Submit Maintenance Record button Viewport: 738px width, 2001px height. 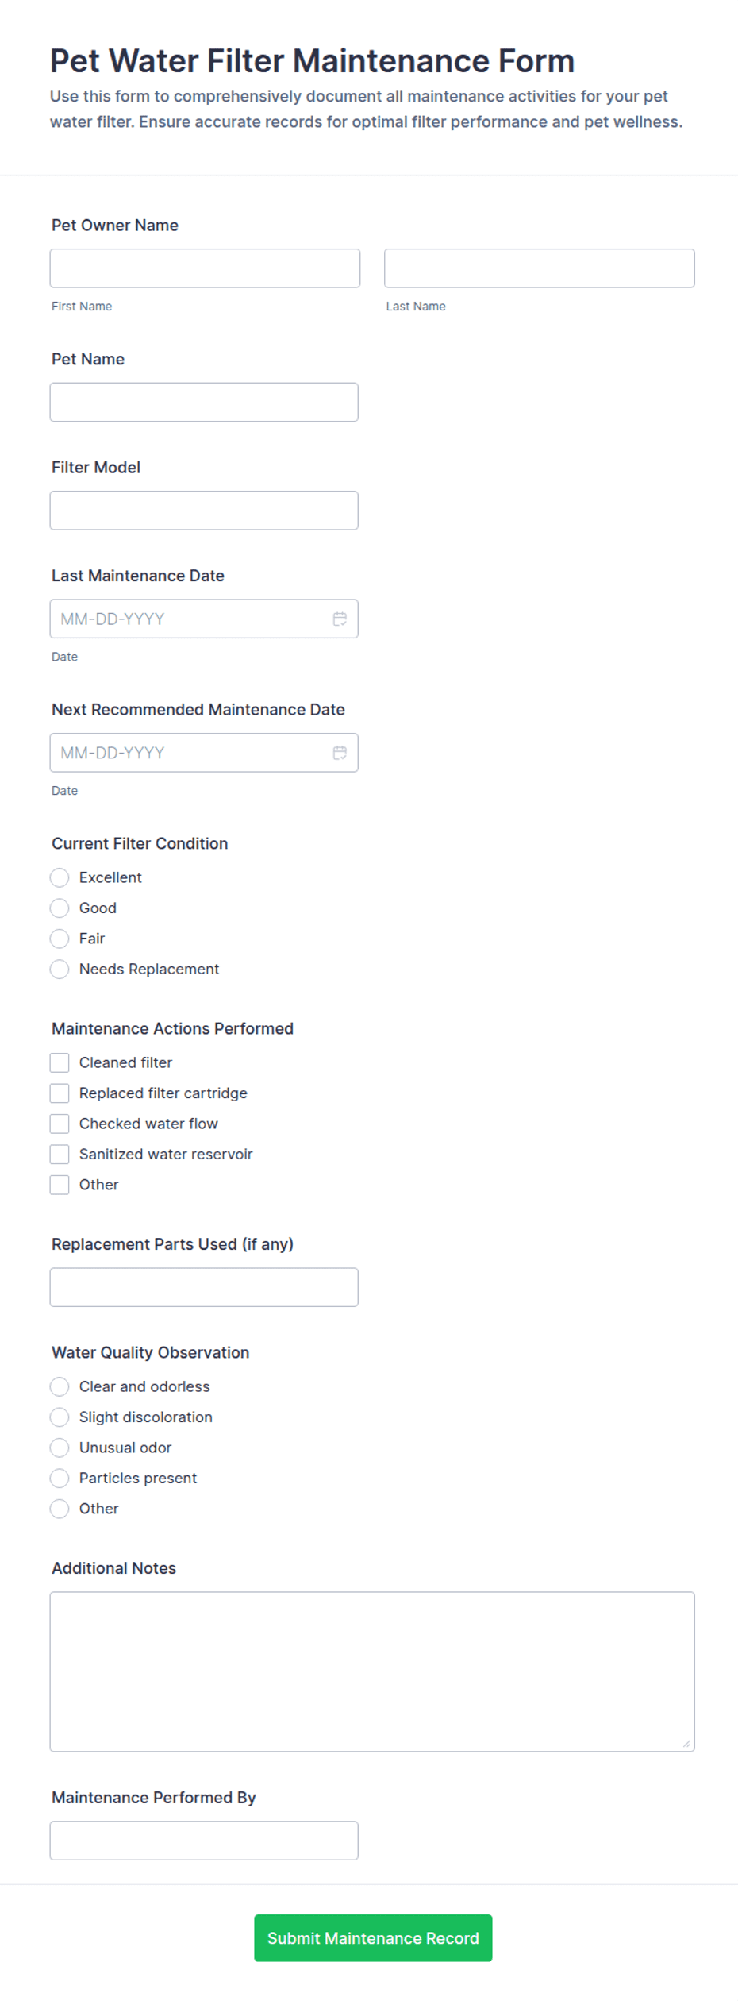click(x=373, y=1938)
